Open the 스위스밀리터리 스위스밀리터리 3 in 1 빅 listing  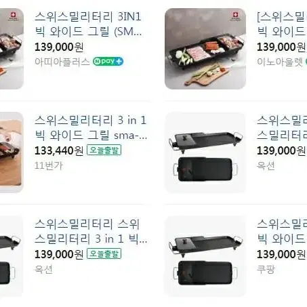(91, 231)
